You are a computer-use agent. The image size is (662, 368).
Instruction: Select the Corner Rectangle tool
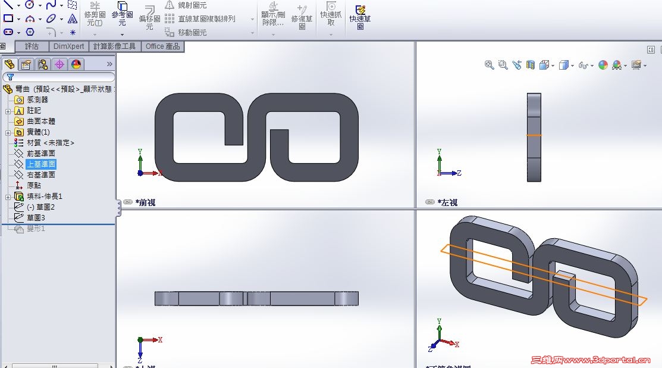click(8, 18)
